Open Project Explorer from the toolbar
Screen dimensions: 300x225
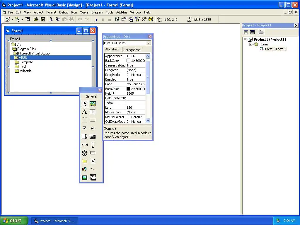tap(117, 20)
